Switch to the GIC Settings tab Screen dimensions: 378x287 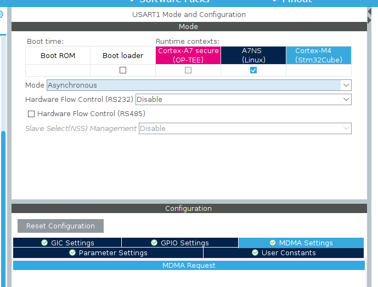(67, 243)
